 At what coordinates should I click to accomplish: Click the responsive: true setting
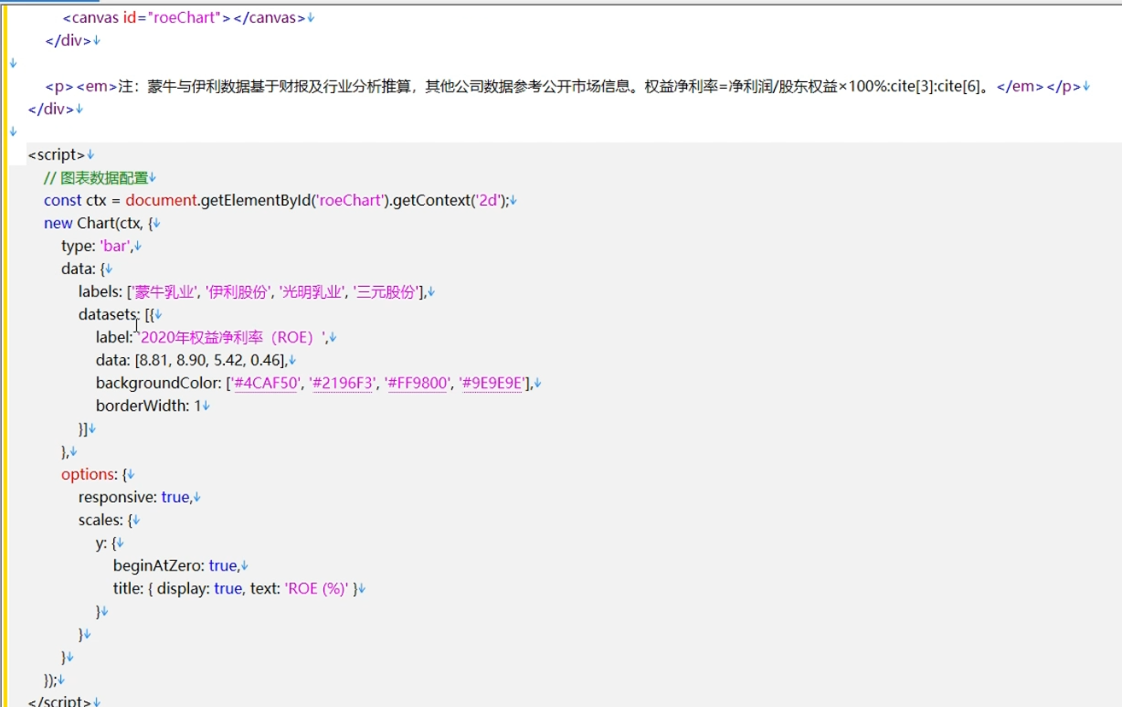point(134,497)
